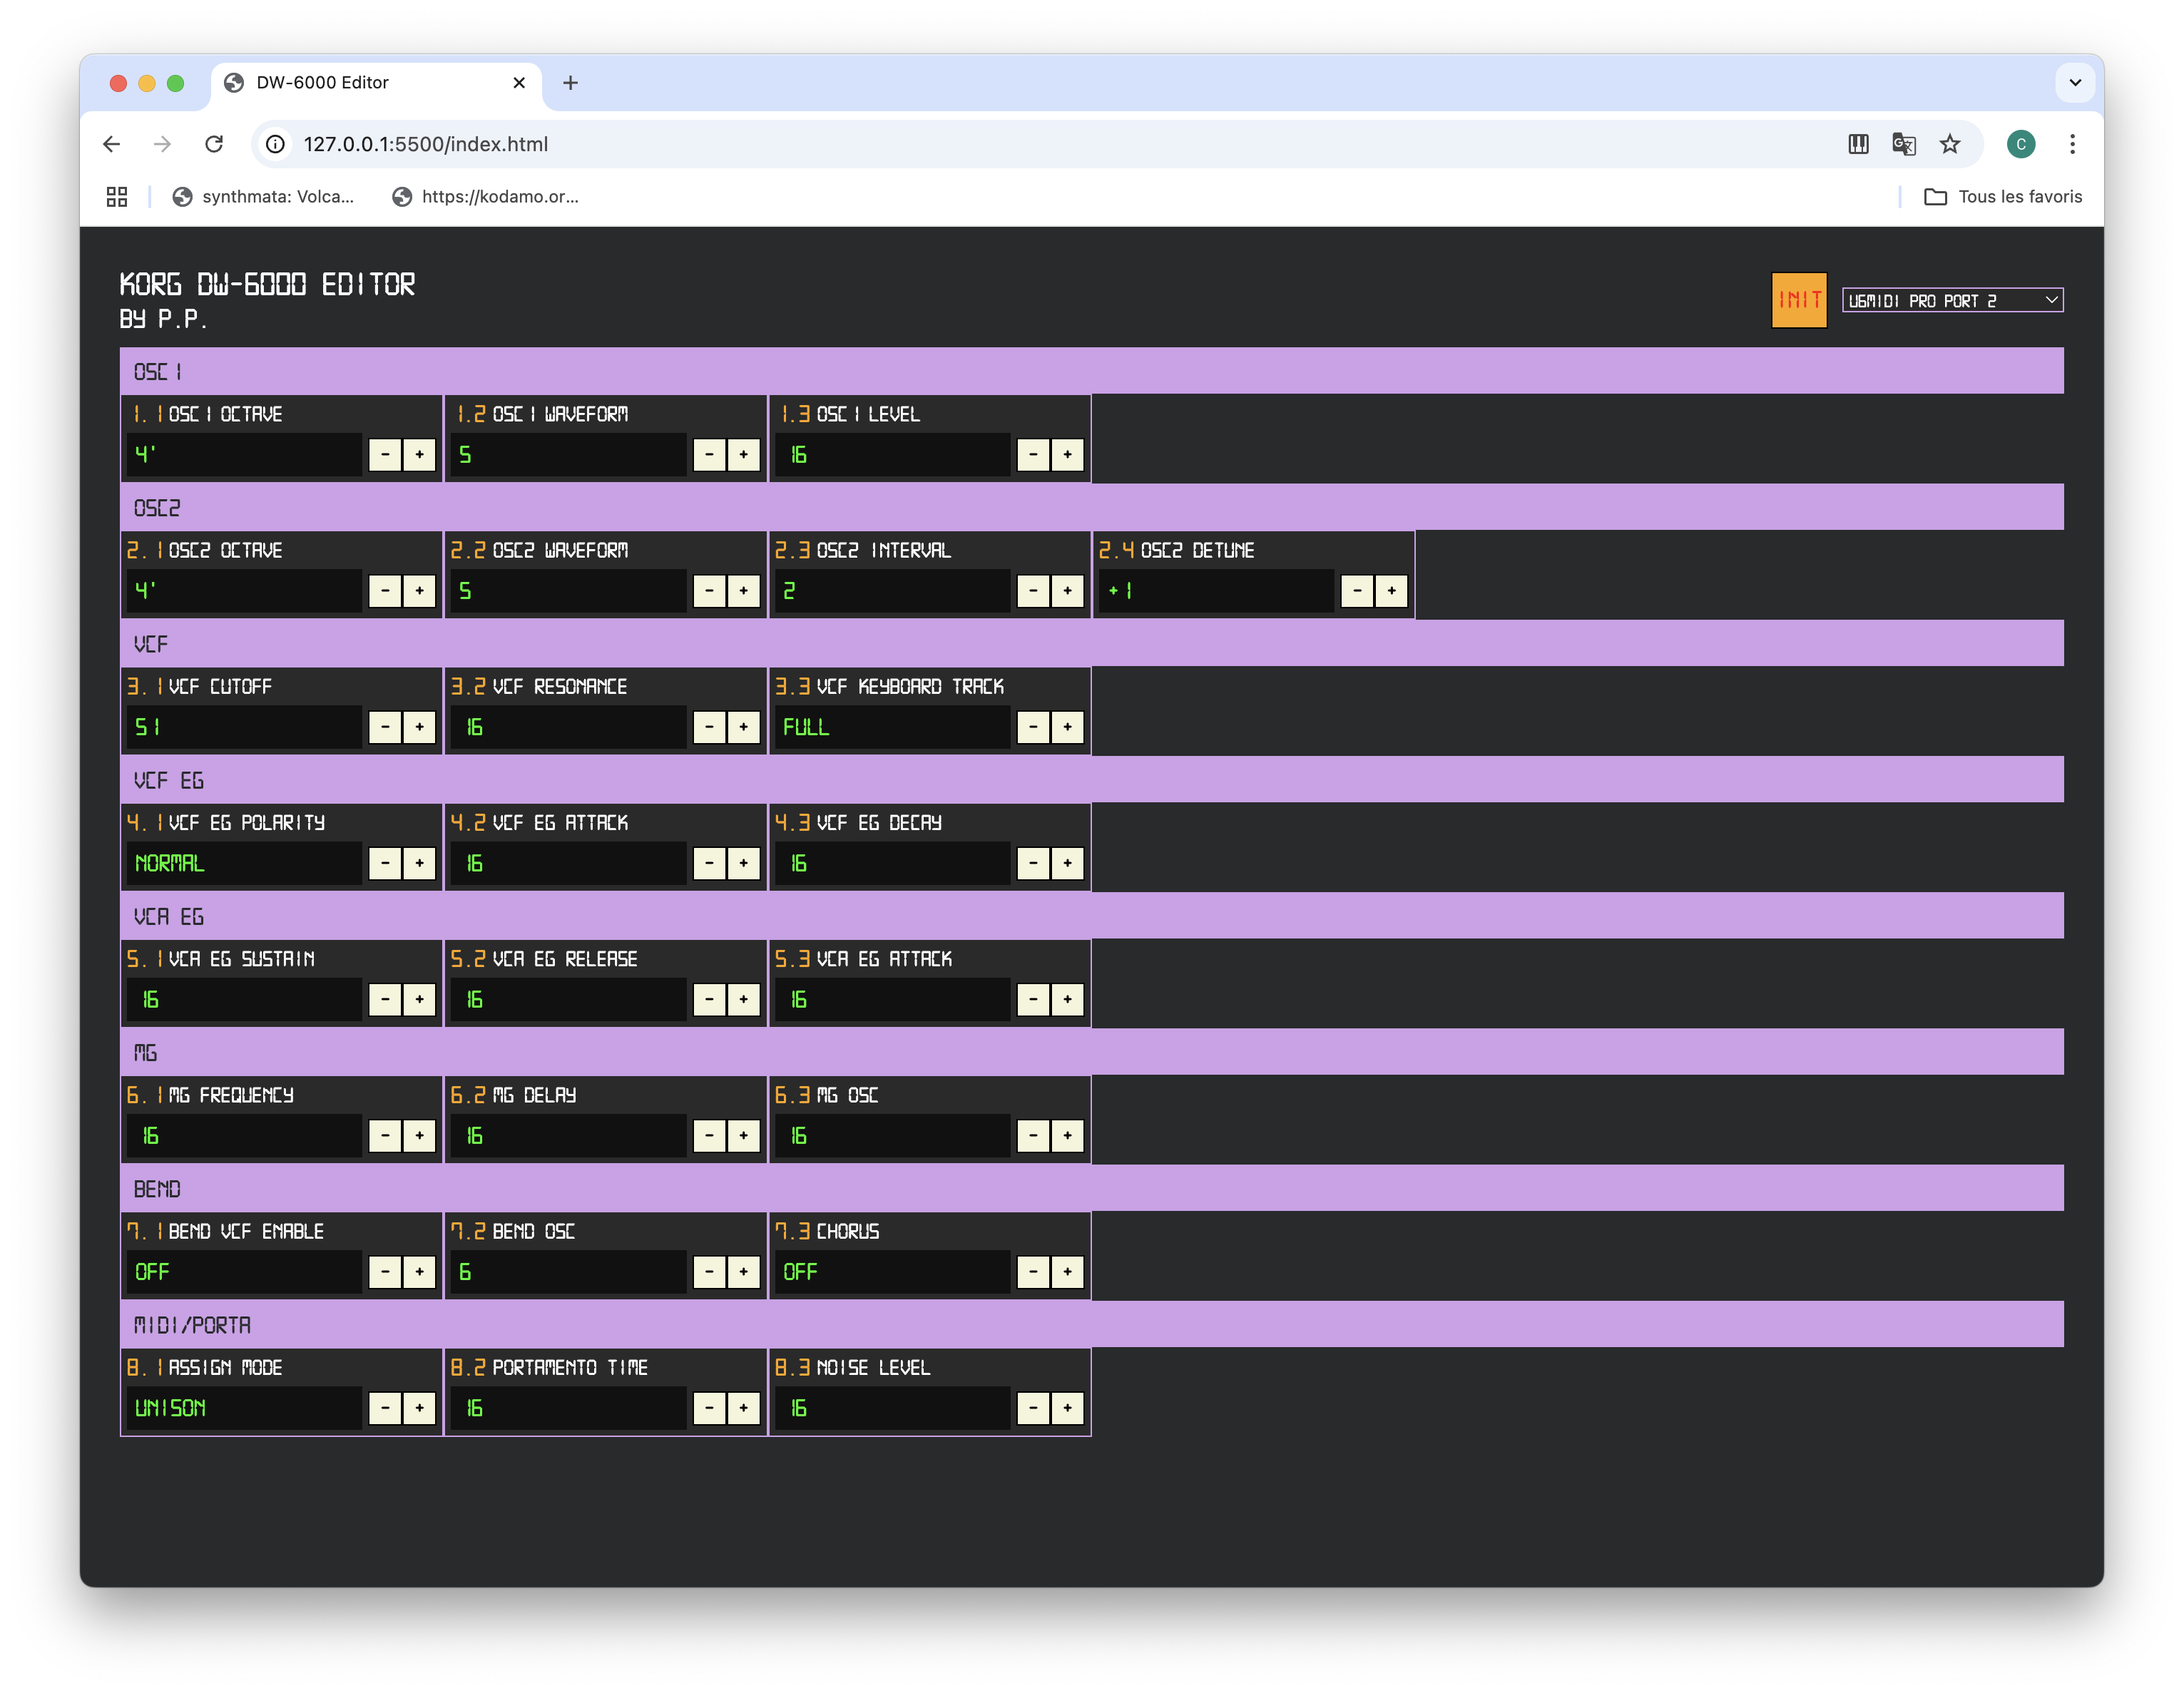
Task: Click the piano MIDI icon in address bar
Action: (1858, 144)
